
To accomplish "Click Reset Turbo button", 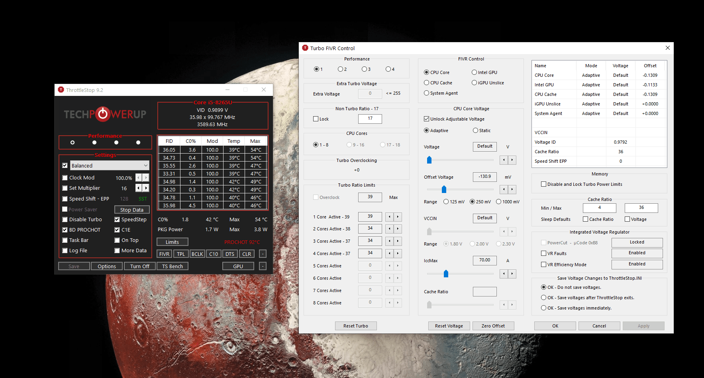I will click(356, 326).
